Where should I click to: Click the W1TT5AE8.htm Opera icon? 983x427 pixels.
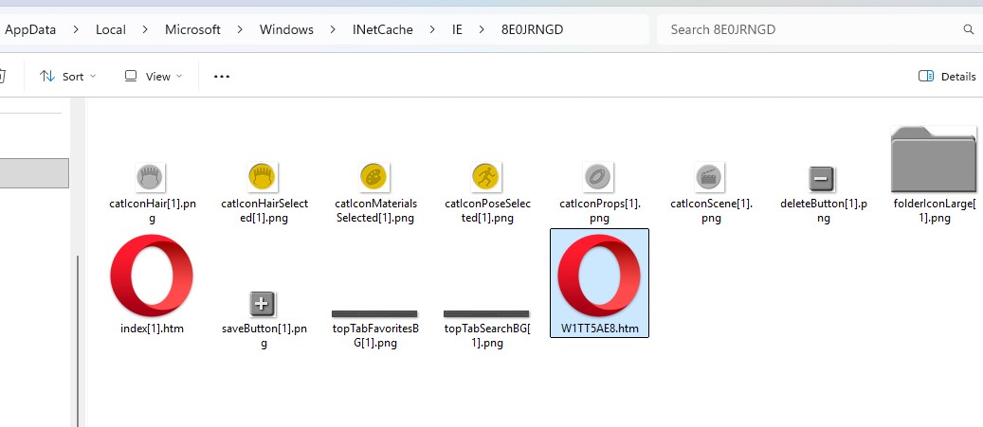(x=599, y=276)
